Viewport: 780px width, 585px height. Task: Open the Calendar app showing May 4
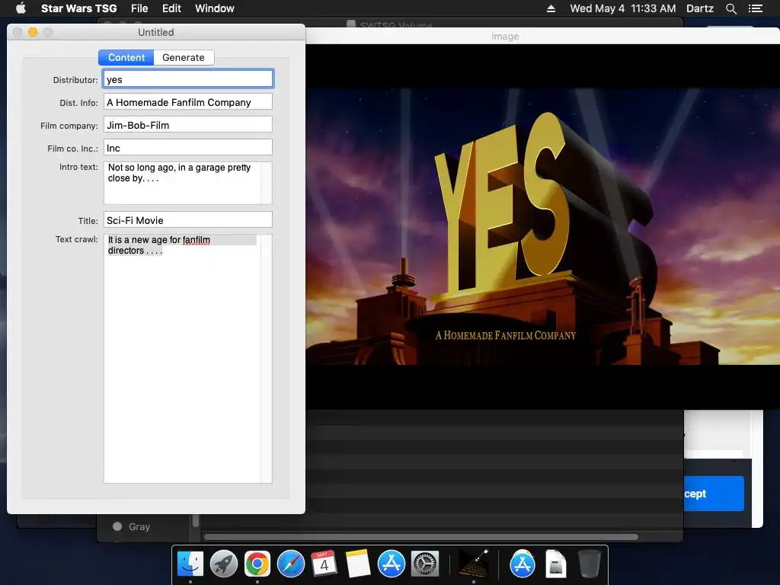pyautogui.click(x=324, y=564)
